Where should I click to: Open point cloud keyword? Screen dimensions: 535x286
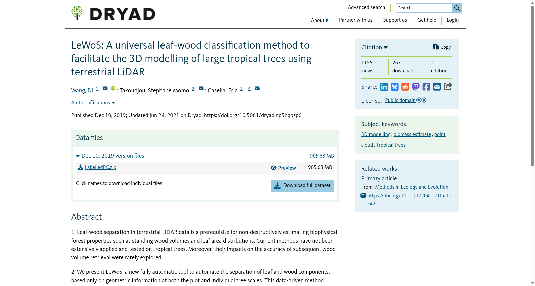coord(440,134)
